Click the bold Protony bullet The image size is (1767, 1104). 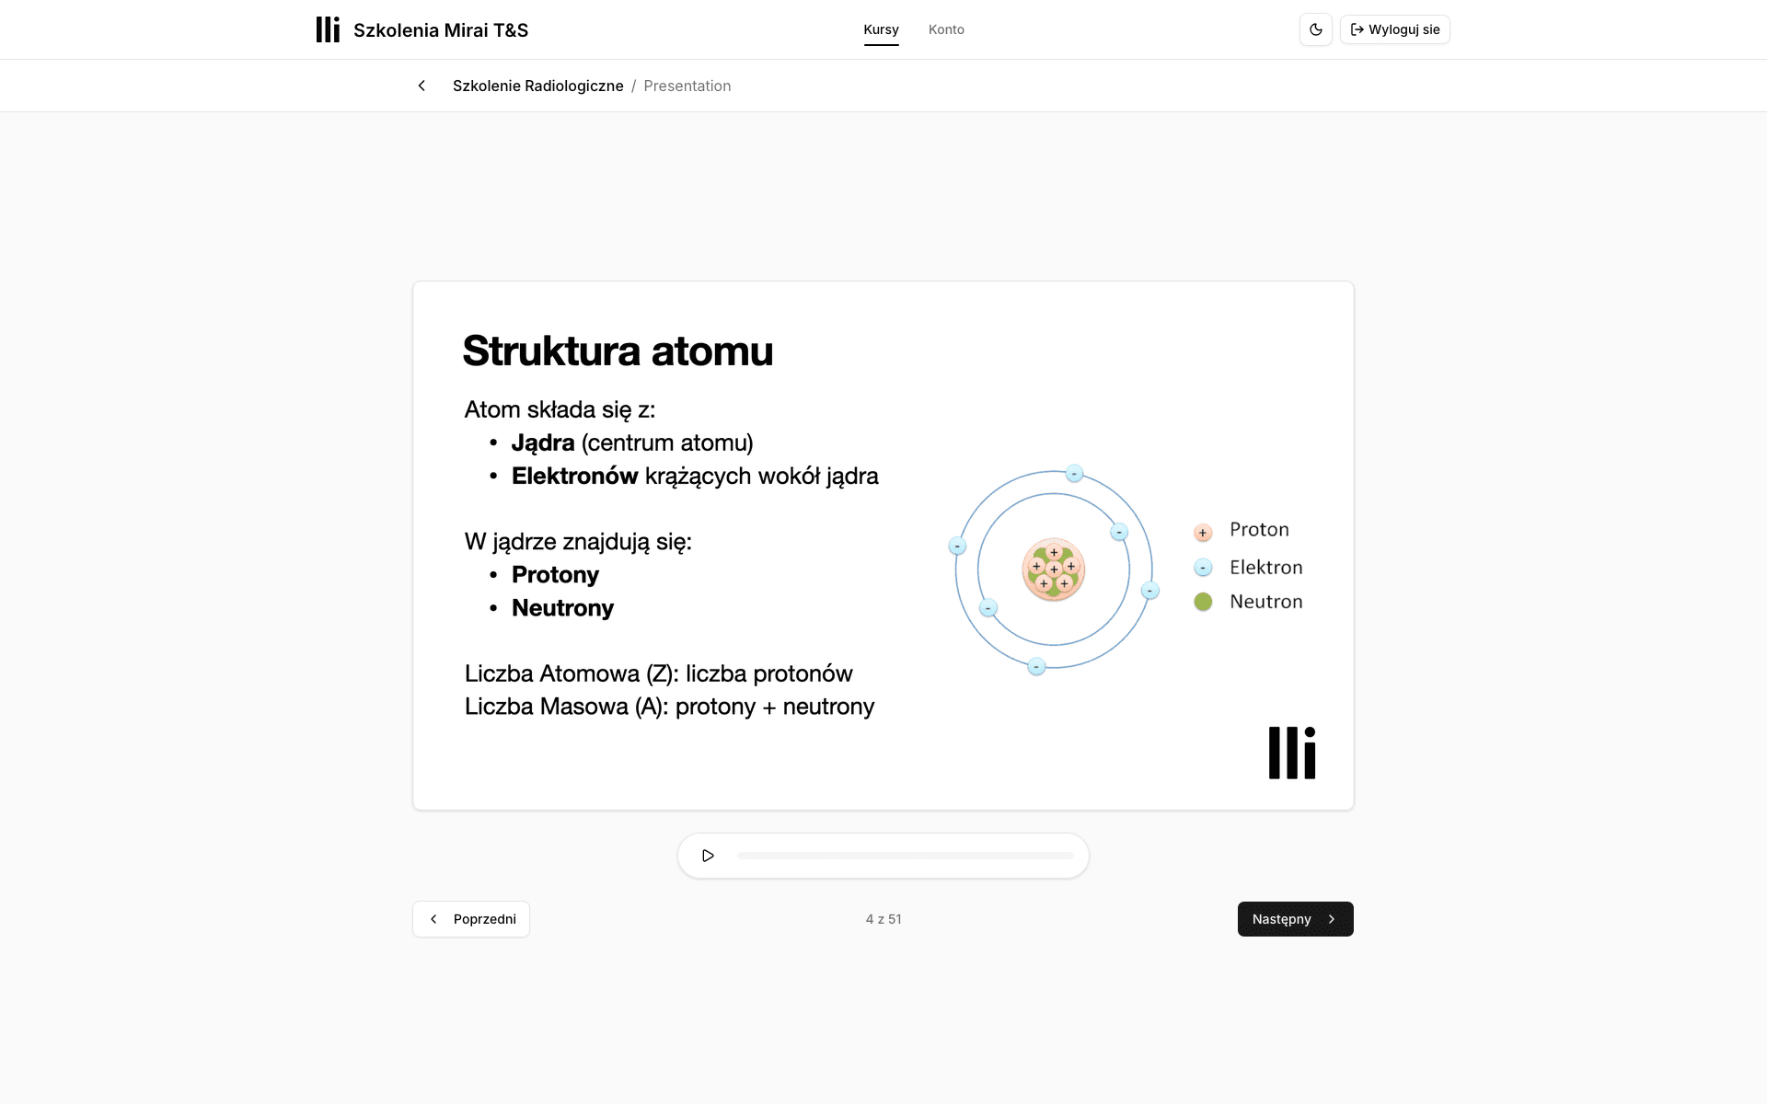pos(555,575)
